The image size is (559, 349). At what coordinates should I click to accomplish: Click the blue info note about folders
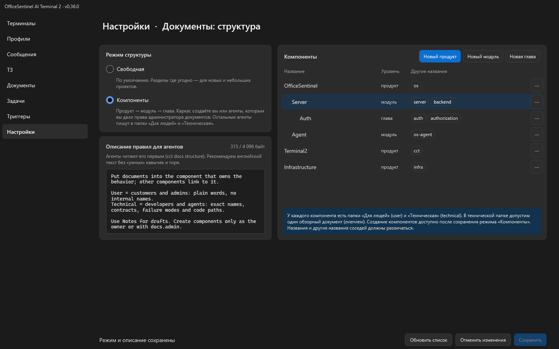click(412, 222)
